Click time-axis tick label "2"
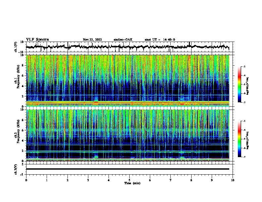The width and height of the screenshot is (262, 202). tap(67, 180)
